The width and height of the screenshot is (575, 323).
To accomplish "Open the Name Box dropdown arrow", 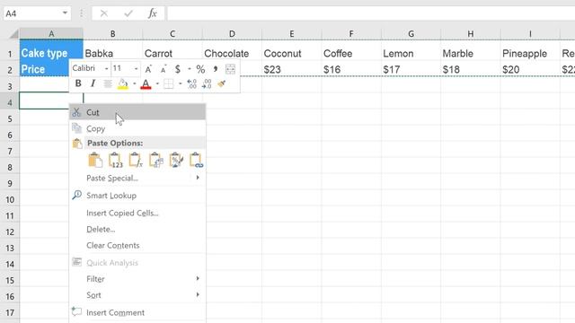I will point(65,13).
